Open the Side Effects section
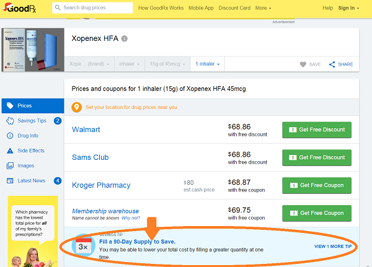 pos(31,151)
